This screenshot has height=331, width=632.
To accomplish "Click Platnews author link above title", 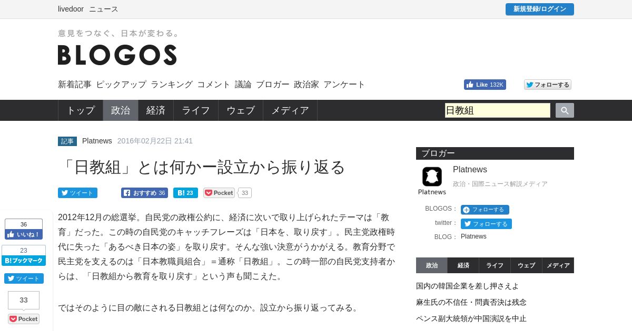I will (97, 141).
